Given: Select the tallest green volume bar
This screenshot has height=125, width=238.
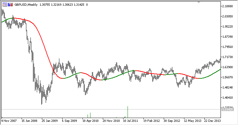Looking at the screenshot, I should [x=128, y=112].
